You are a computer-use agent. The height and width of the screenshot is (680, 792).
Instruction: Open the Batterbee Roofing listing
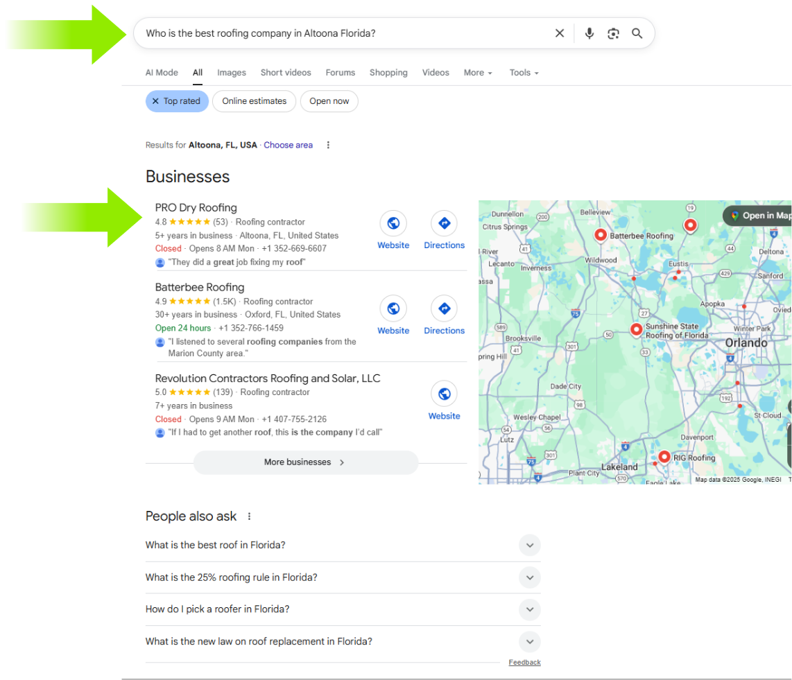200,287
